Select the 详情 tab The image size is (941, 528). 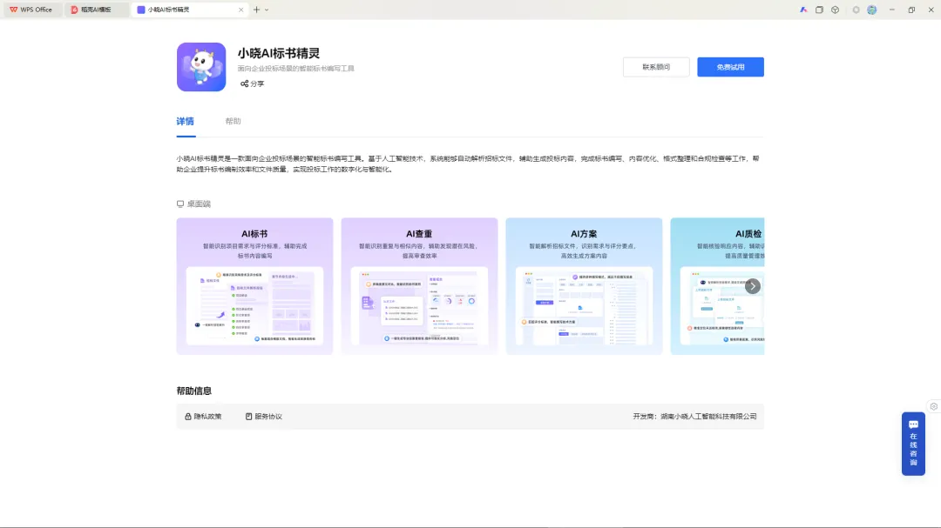(186, 122)
